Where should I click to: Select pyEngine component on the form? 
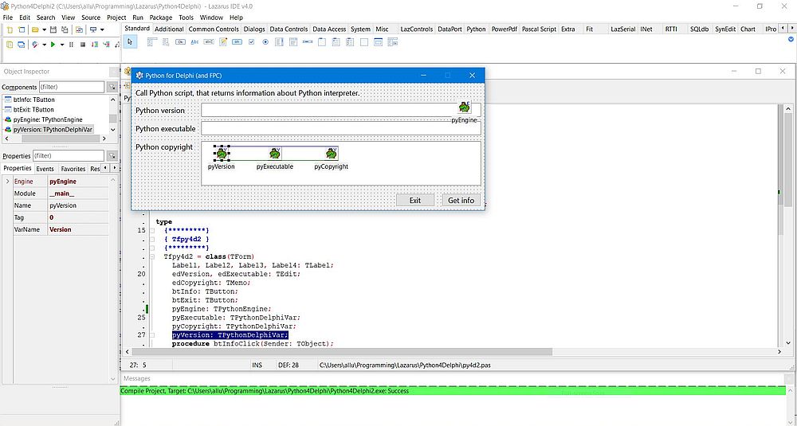[464, 107]
